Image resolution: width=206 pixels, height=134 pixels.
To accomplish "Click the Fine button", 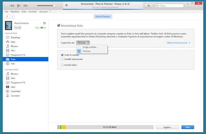I will tap(188, 127).
